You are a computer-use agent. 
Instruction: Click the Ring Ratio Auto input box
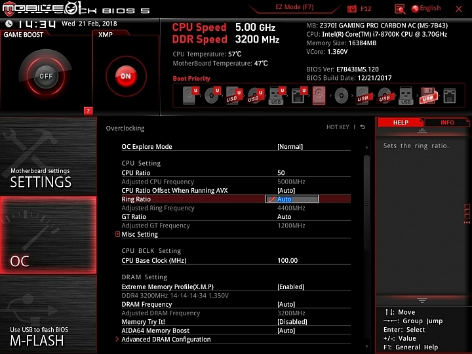coord(292,199)
